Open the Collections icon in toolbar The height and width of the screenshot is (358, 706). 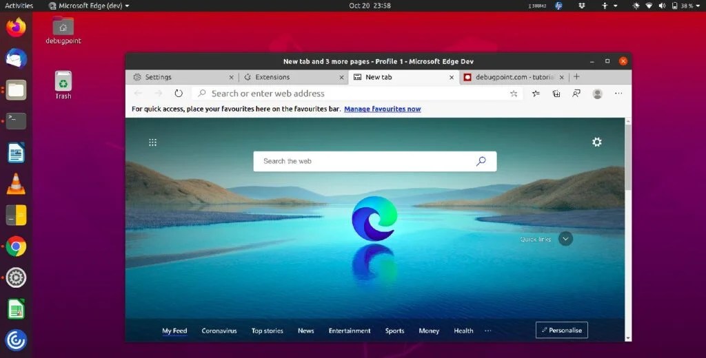556,94
